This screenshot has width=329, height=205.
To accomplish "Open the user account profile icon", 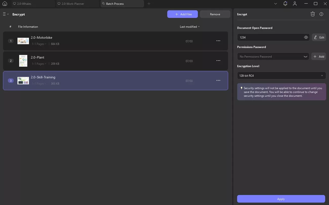I will [295, 4].
